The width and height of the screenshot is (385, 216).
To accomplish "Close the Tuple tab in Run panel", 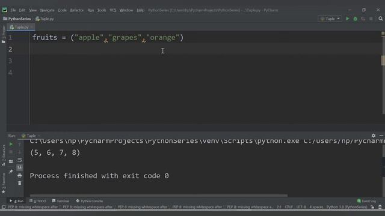I will [38, 136].
